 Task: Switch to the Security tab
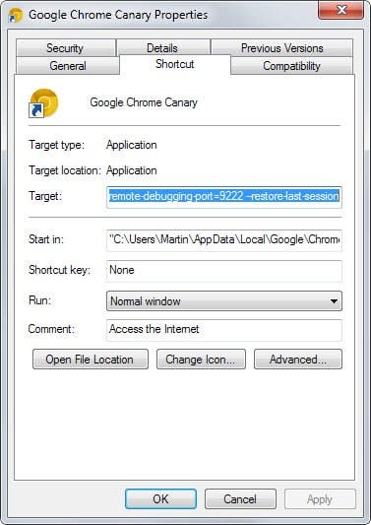click(x=65, y=48)
